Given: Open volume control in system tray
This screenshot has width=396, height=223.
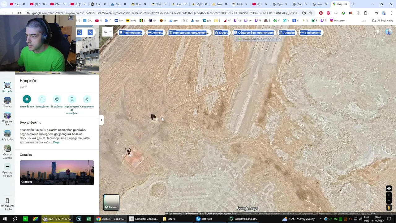Looking at the screenshot, I should click(x=360, y=219).
